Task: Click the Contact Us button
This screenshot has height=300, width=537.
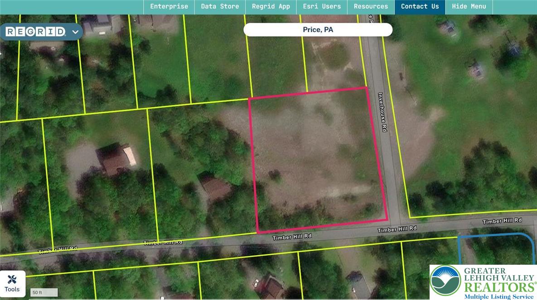Action: tap(420, 6)
